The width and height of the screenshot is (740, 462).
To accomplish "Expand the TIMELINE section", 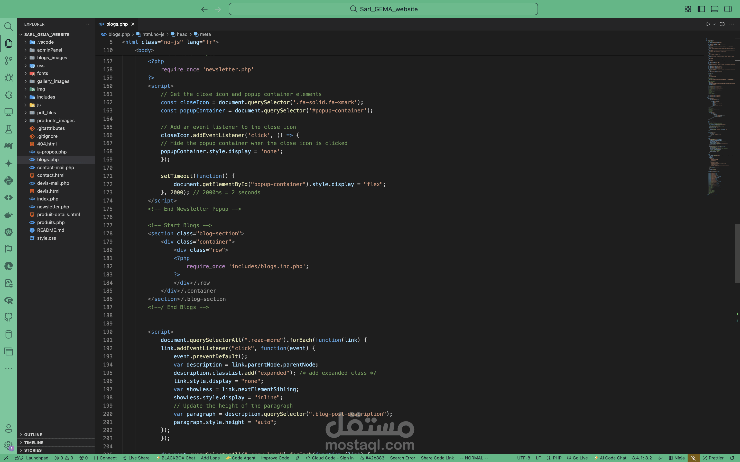I will [x=56, y=442].
